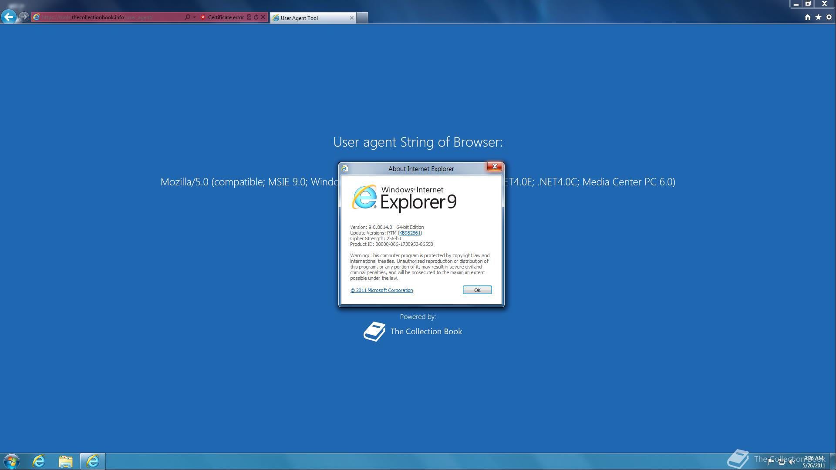
Task: Click the 'User agent String of Browser:' heading
Action: coord(418,142)
